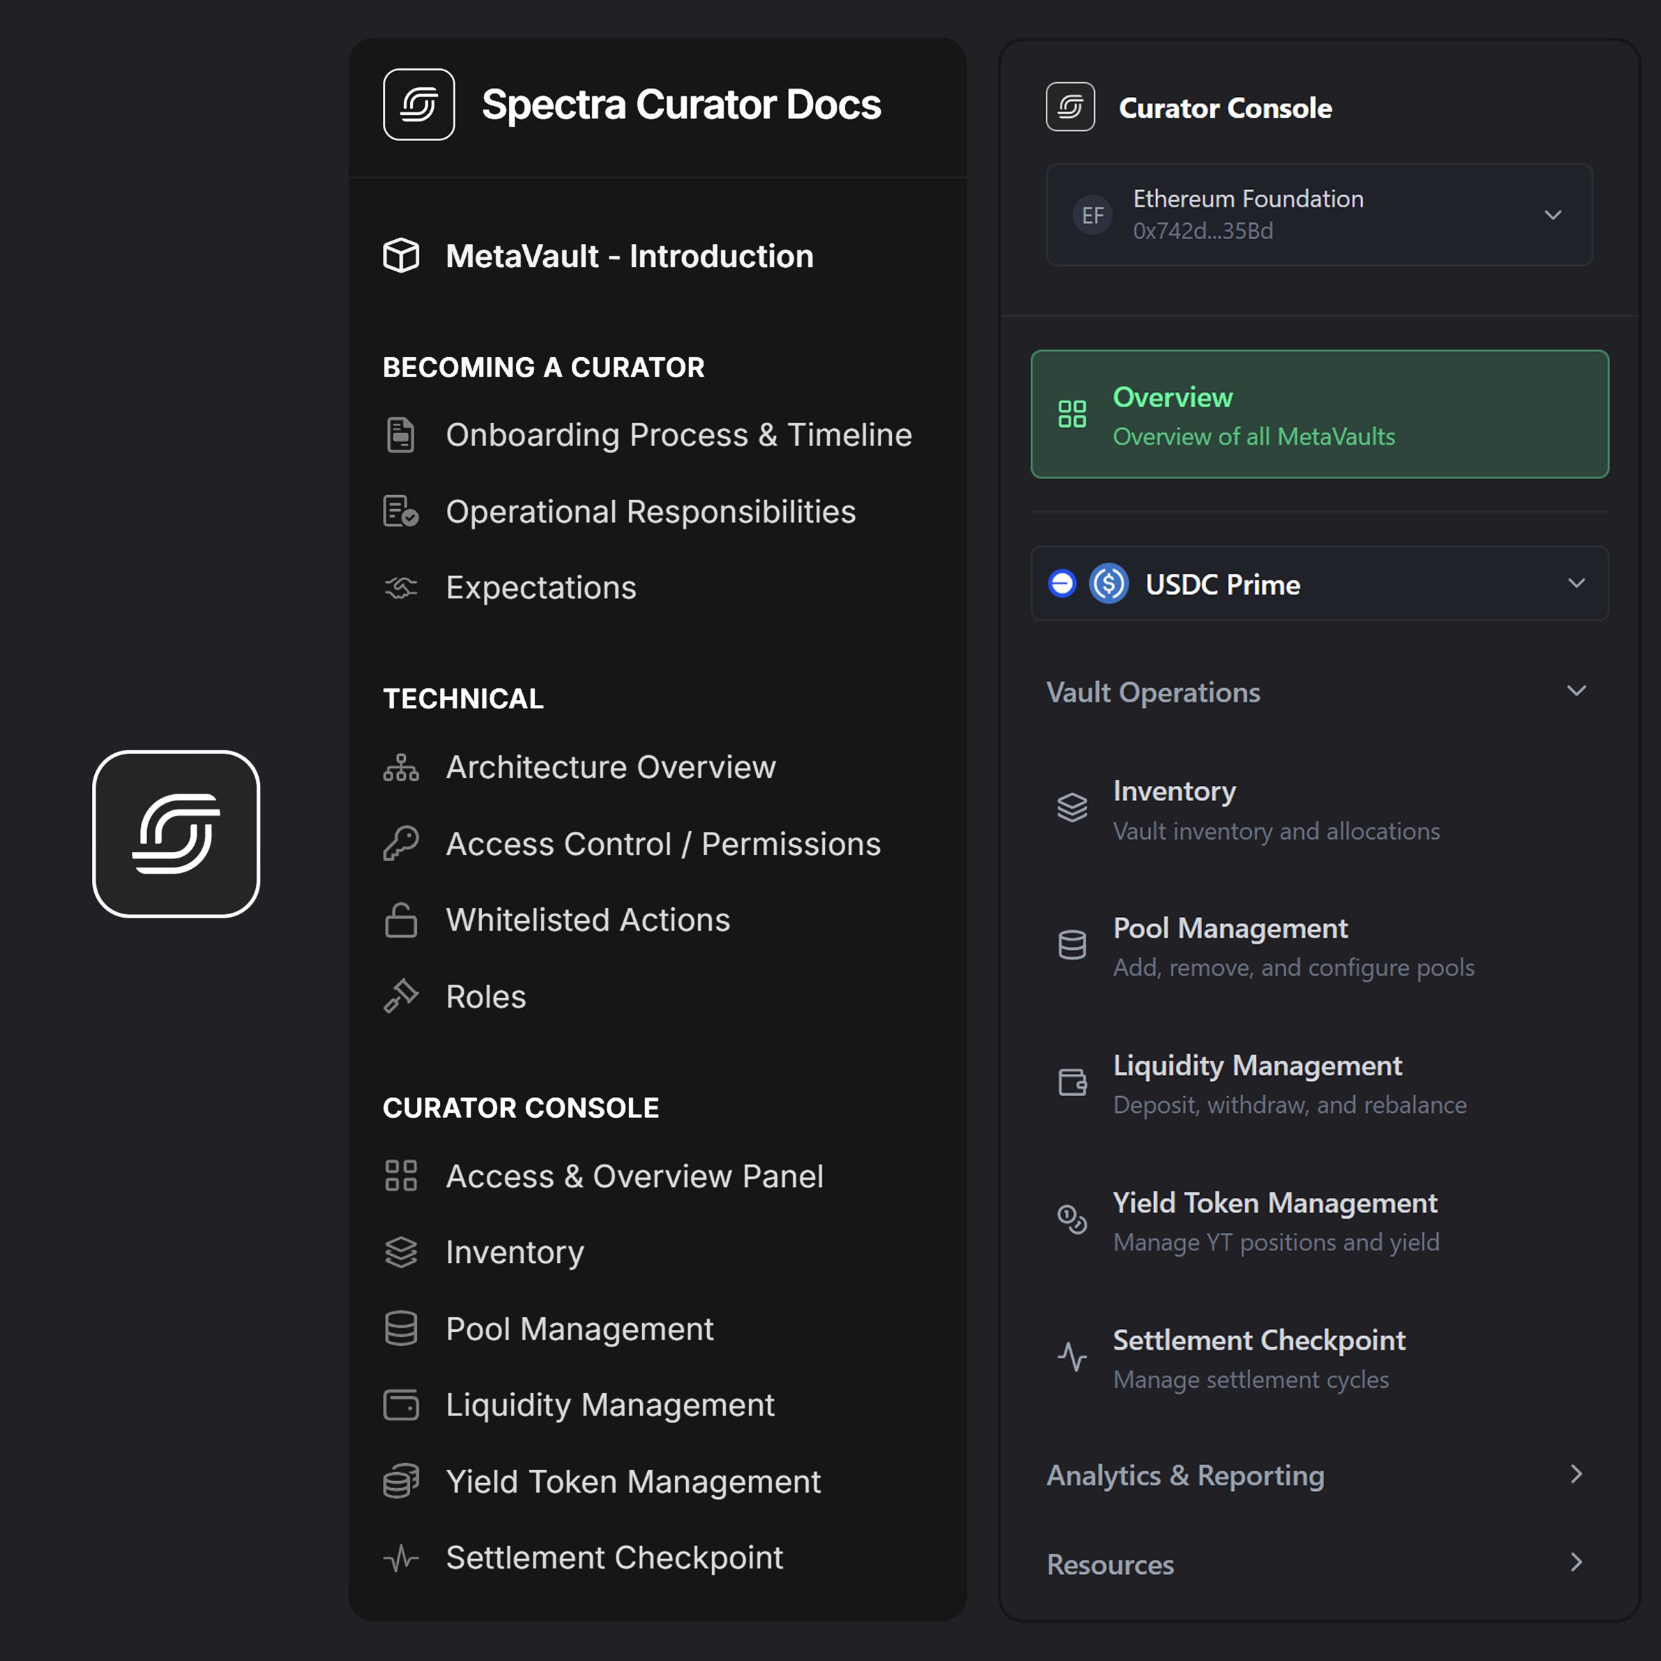Viewport: 1661px width, 1661px height.
Task: Go to Operational Responsibilities page
Action: click(x=650, y=512)
